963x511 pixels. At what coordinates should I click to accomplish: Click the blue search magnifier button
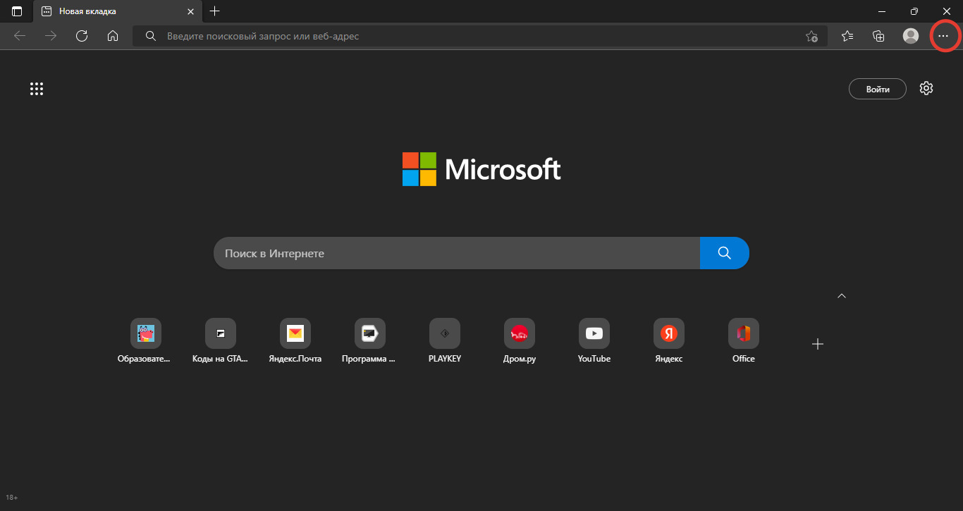pyautogui.click(x=725, y=253)
